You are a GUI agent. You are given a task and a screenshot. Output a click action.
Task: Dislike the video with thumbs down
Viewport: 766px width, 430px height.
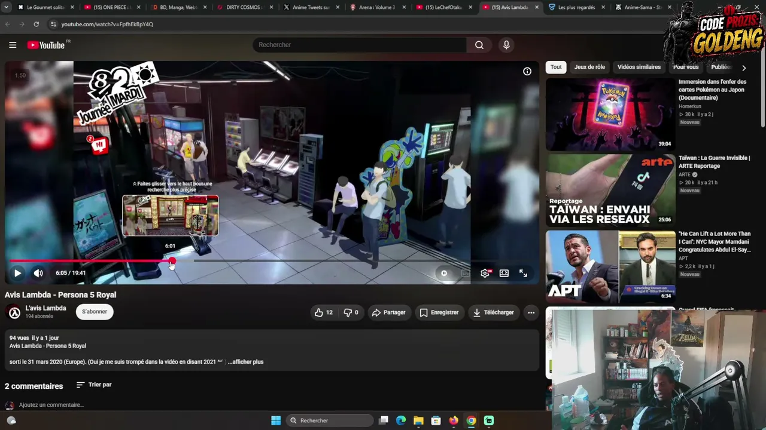pos(351,312)
